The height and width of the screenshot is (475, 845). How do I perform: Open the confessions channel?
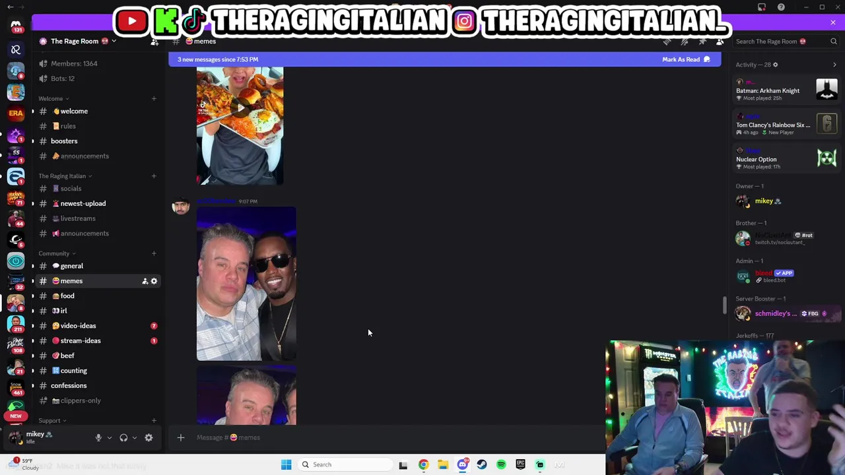98,386
